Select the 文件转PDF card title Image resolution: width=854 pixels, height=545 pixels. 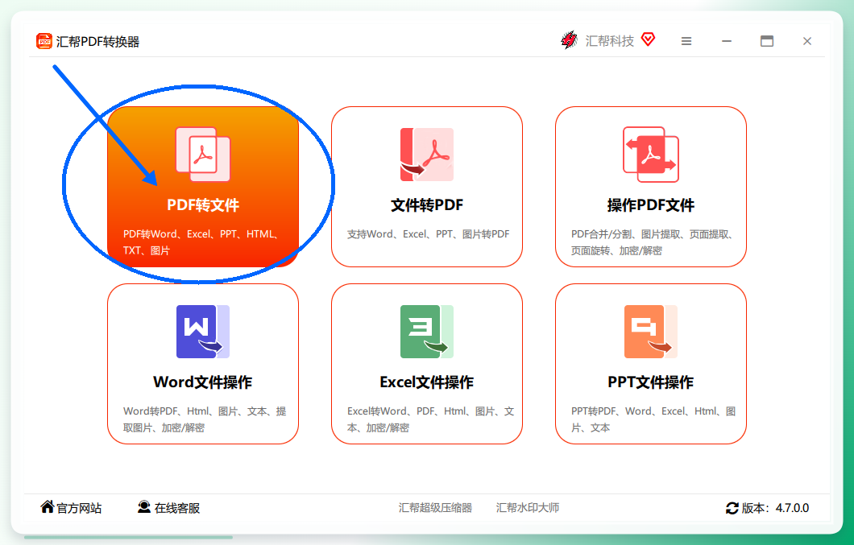pyautogui.click(x=427, y=205)
